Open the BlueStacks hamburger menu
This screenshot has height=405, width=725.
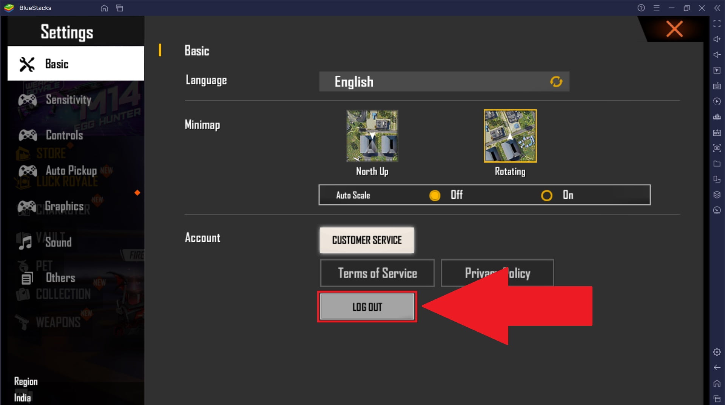pos(657,8)
